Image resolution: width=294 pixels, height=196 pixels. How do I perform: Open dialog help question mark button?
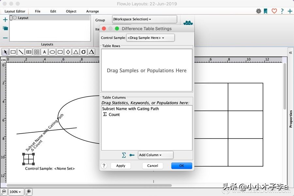click(104, 166)
